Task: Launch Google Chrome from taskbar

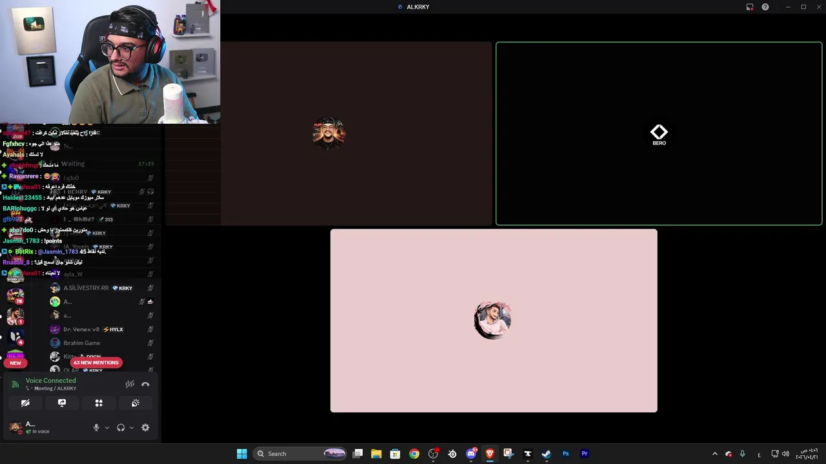Action: point(414,454)
